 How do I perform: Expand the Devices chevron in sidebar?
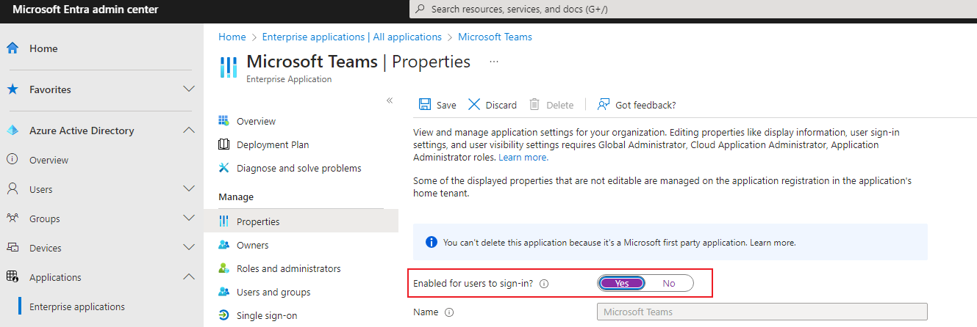point(188,248)
